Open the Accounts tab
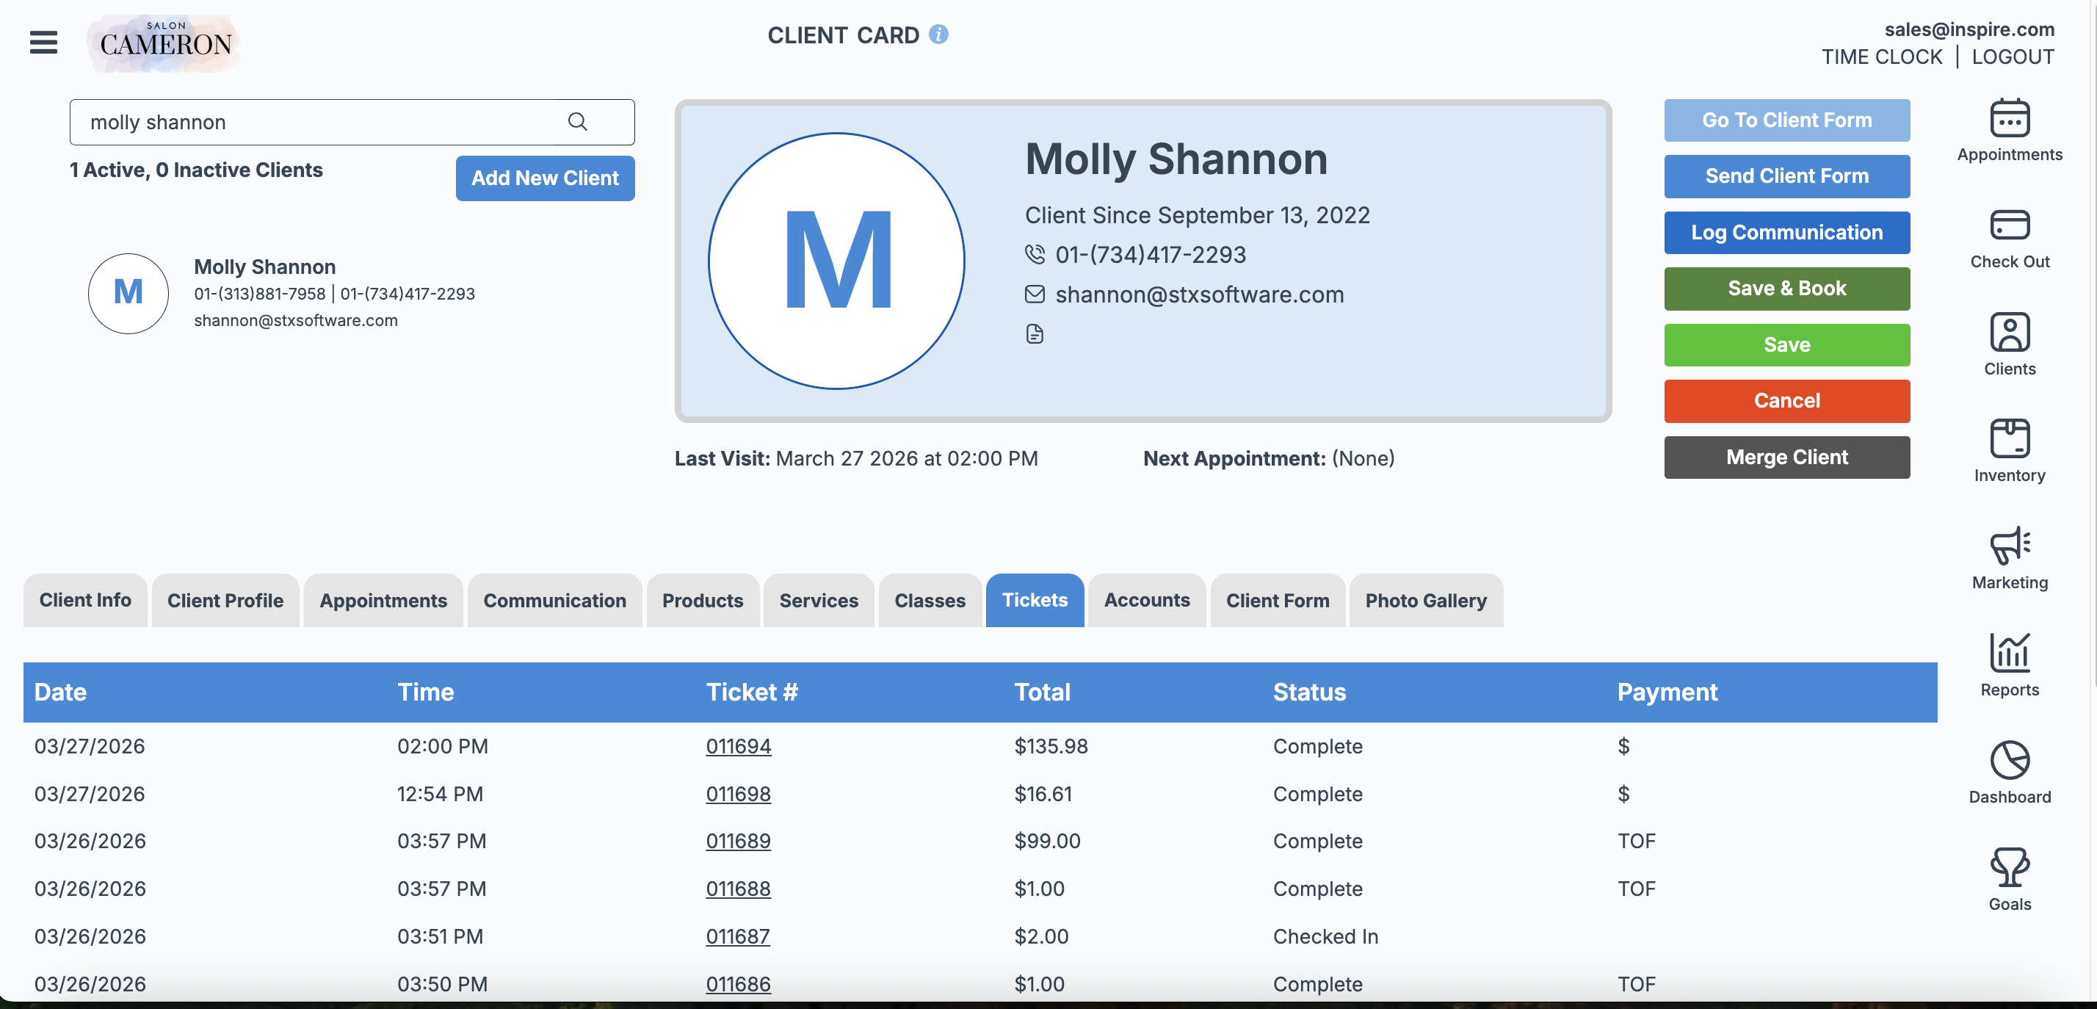2097x1009 pixels. point(1146,600)
